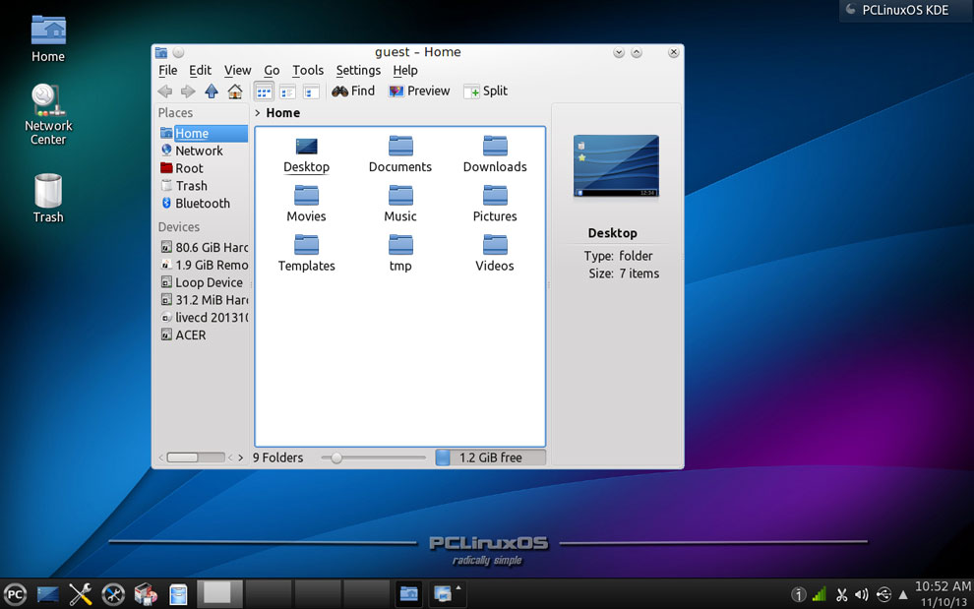The image size is (974, 609).
Task: Launch the package manager icon in the panel
Action: point(146,594)
